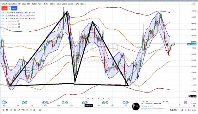Viewport: 198px width, 114px height.
Task: Click the notification avatar thumbnail
Action: coord(136,106)
